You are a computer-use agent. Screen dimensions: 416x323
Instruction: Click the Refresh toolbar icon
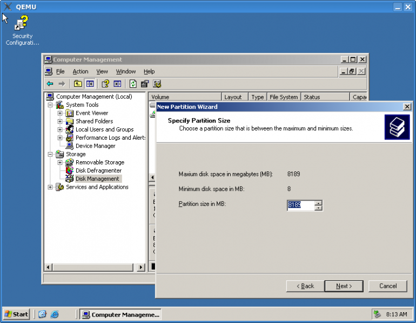tap(133, 84)
